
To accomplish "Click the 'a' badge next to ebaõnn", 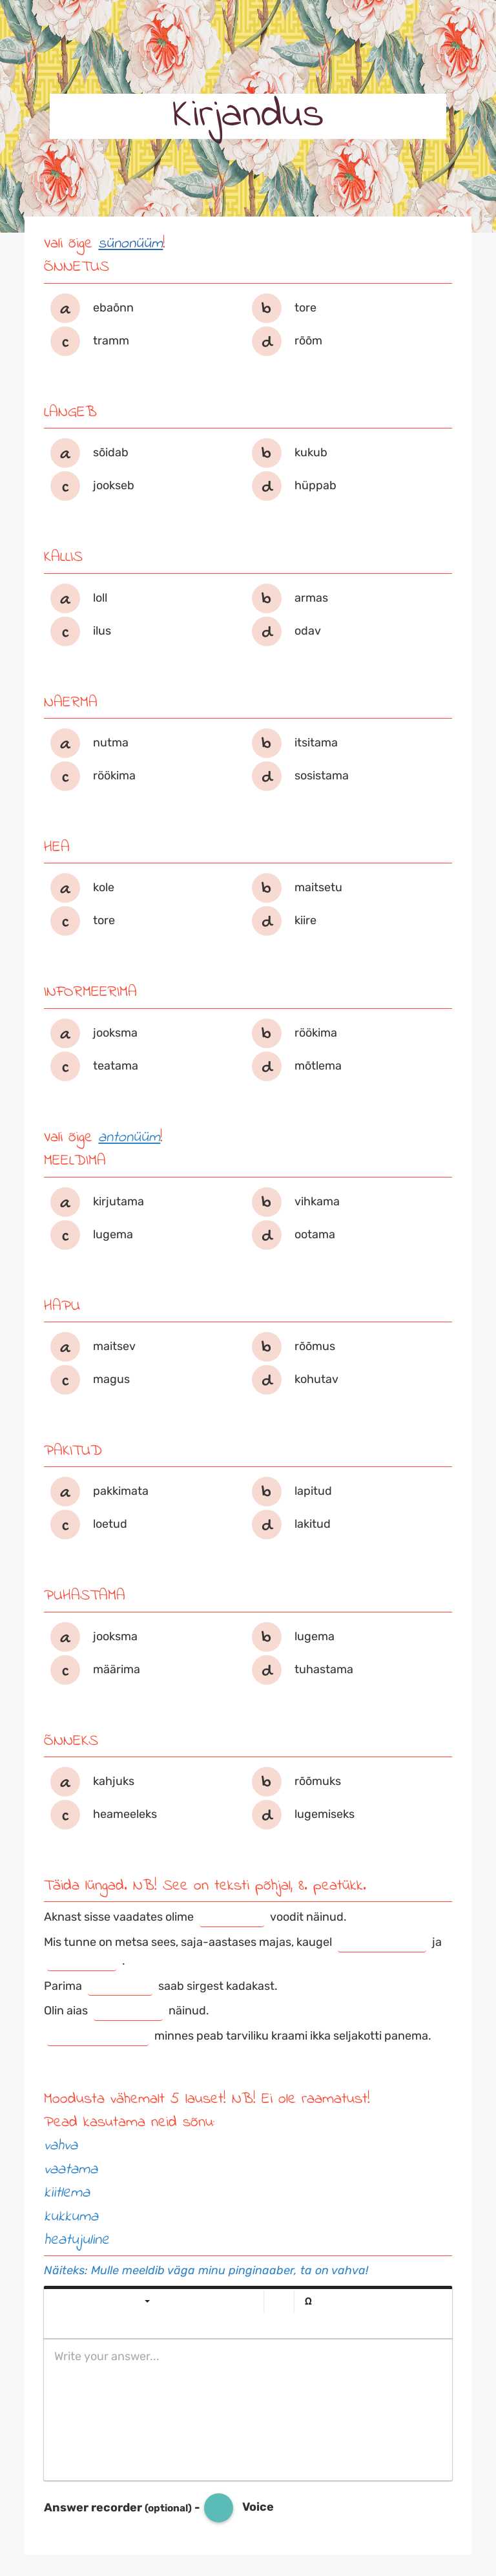I will point(65,308).
